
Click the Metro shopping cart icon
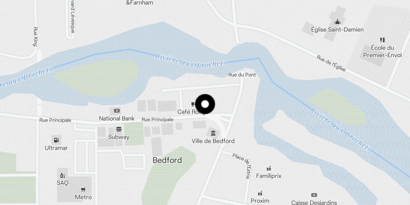(x=83, y=190)
